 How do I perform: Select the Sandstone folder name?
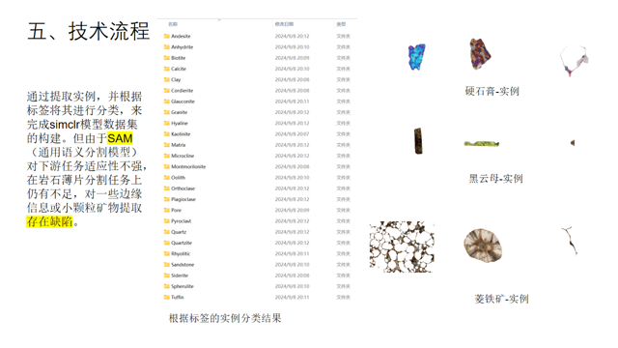pyautogui.click(x=183, y=264)
